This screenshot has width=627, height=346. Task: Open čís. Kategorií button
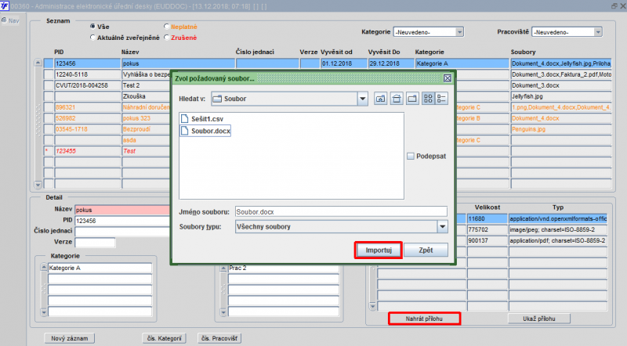pos(164,338)
